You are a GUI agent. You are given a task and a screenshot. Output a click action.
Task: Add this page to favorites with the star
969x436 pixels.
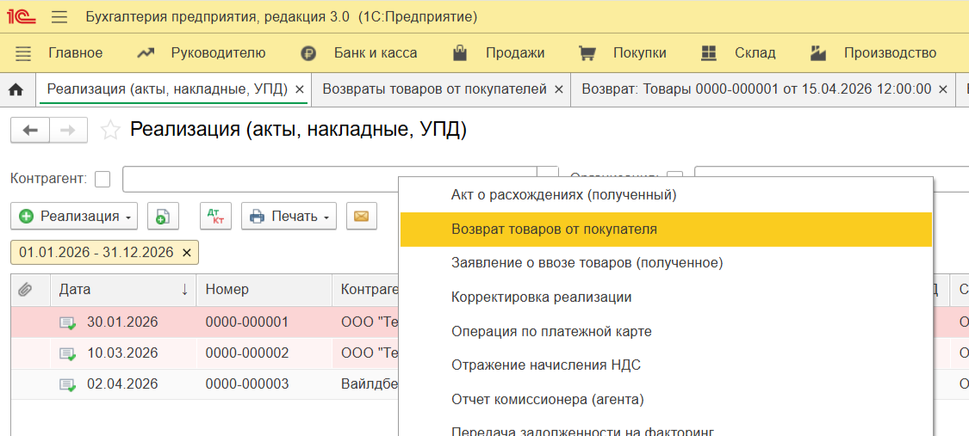point(110,130)
